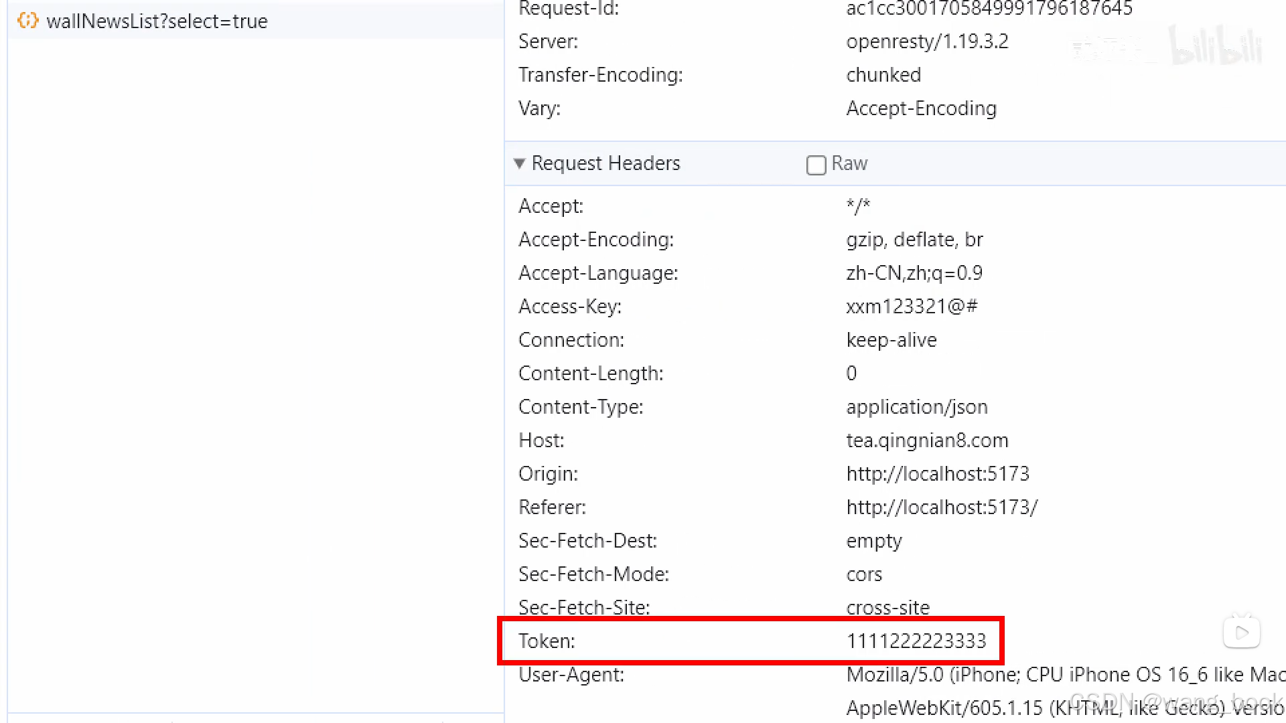Click the Token header name

point(547,641)
